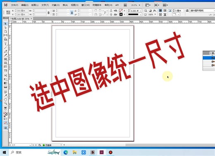Select the Note tool

point(5,92)
